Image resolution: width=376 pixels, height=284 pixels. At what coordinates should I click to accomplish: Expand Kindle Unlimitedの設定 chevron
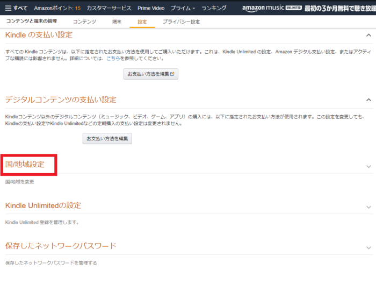tap(368, 207)
